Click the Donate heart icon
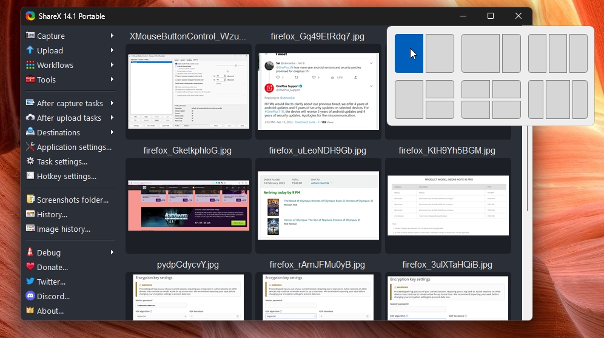 click(30, 267)
